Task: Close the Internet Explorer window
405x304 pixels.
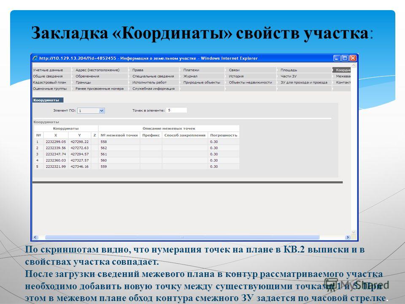Action: 353,58
